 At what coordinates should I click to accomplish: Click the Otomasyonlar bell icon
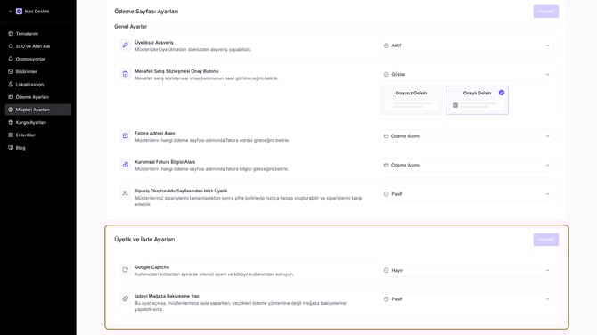pyautogui.click(x=11, y=59)
